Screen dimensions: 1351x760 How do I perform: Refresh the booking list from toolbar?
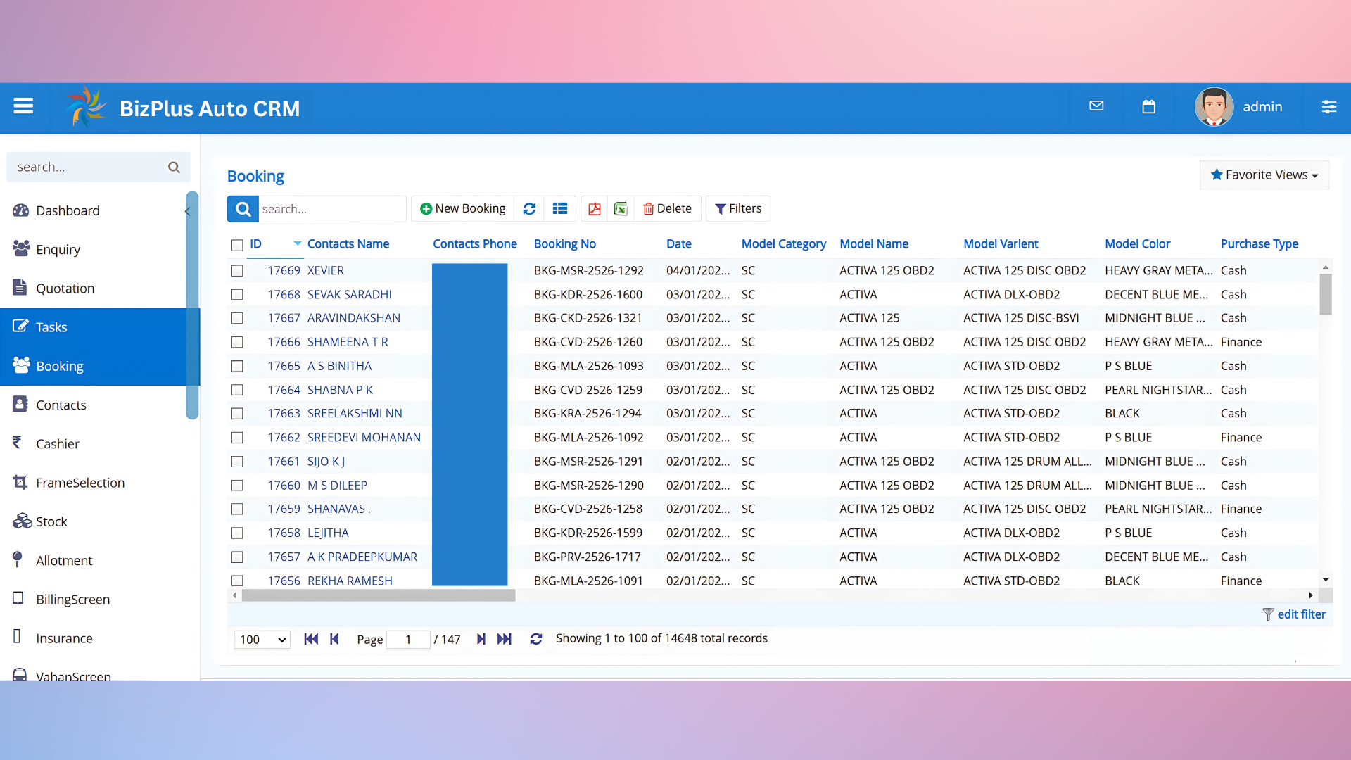coord(529,209)
